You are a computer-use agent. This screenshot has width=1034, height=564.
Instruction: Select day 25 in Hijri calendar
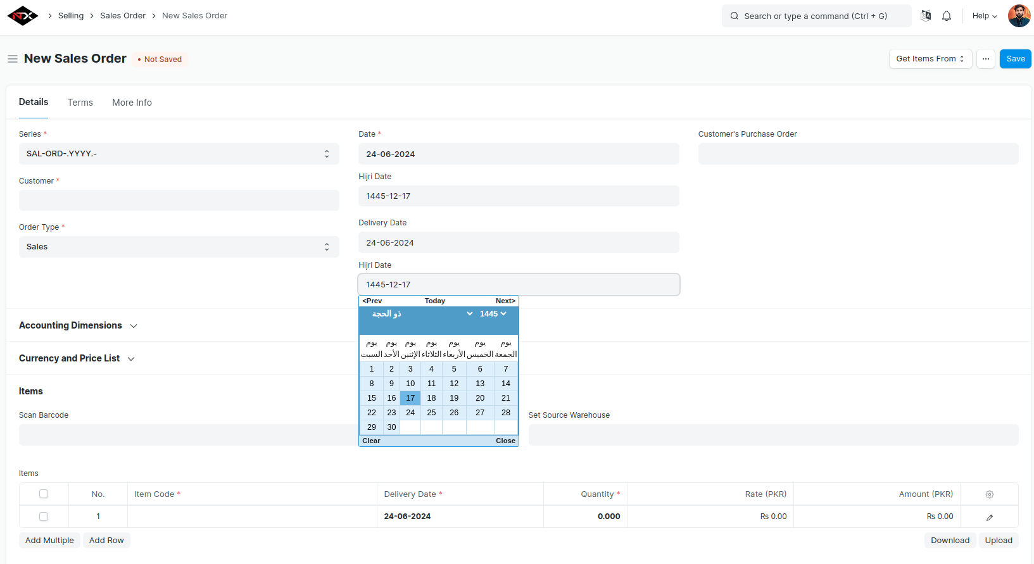[x=431, y=413]
